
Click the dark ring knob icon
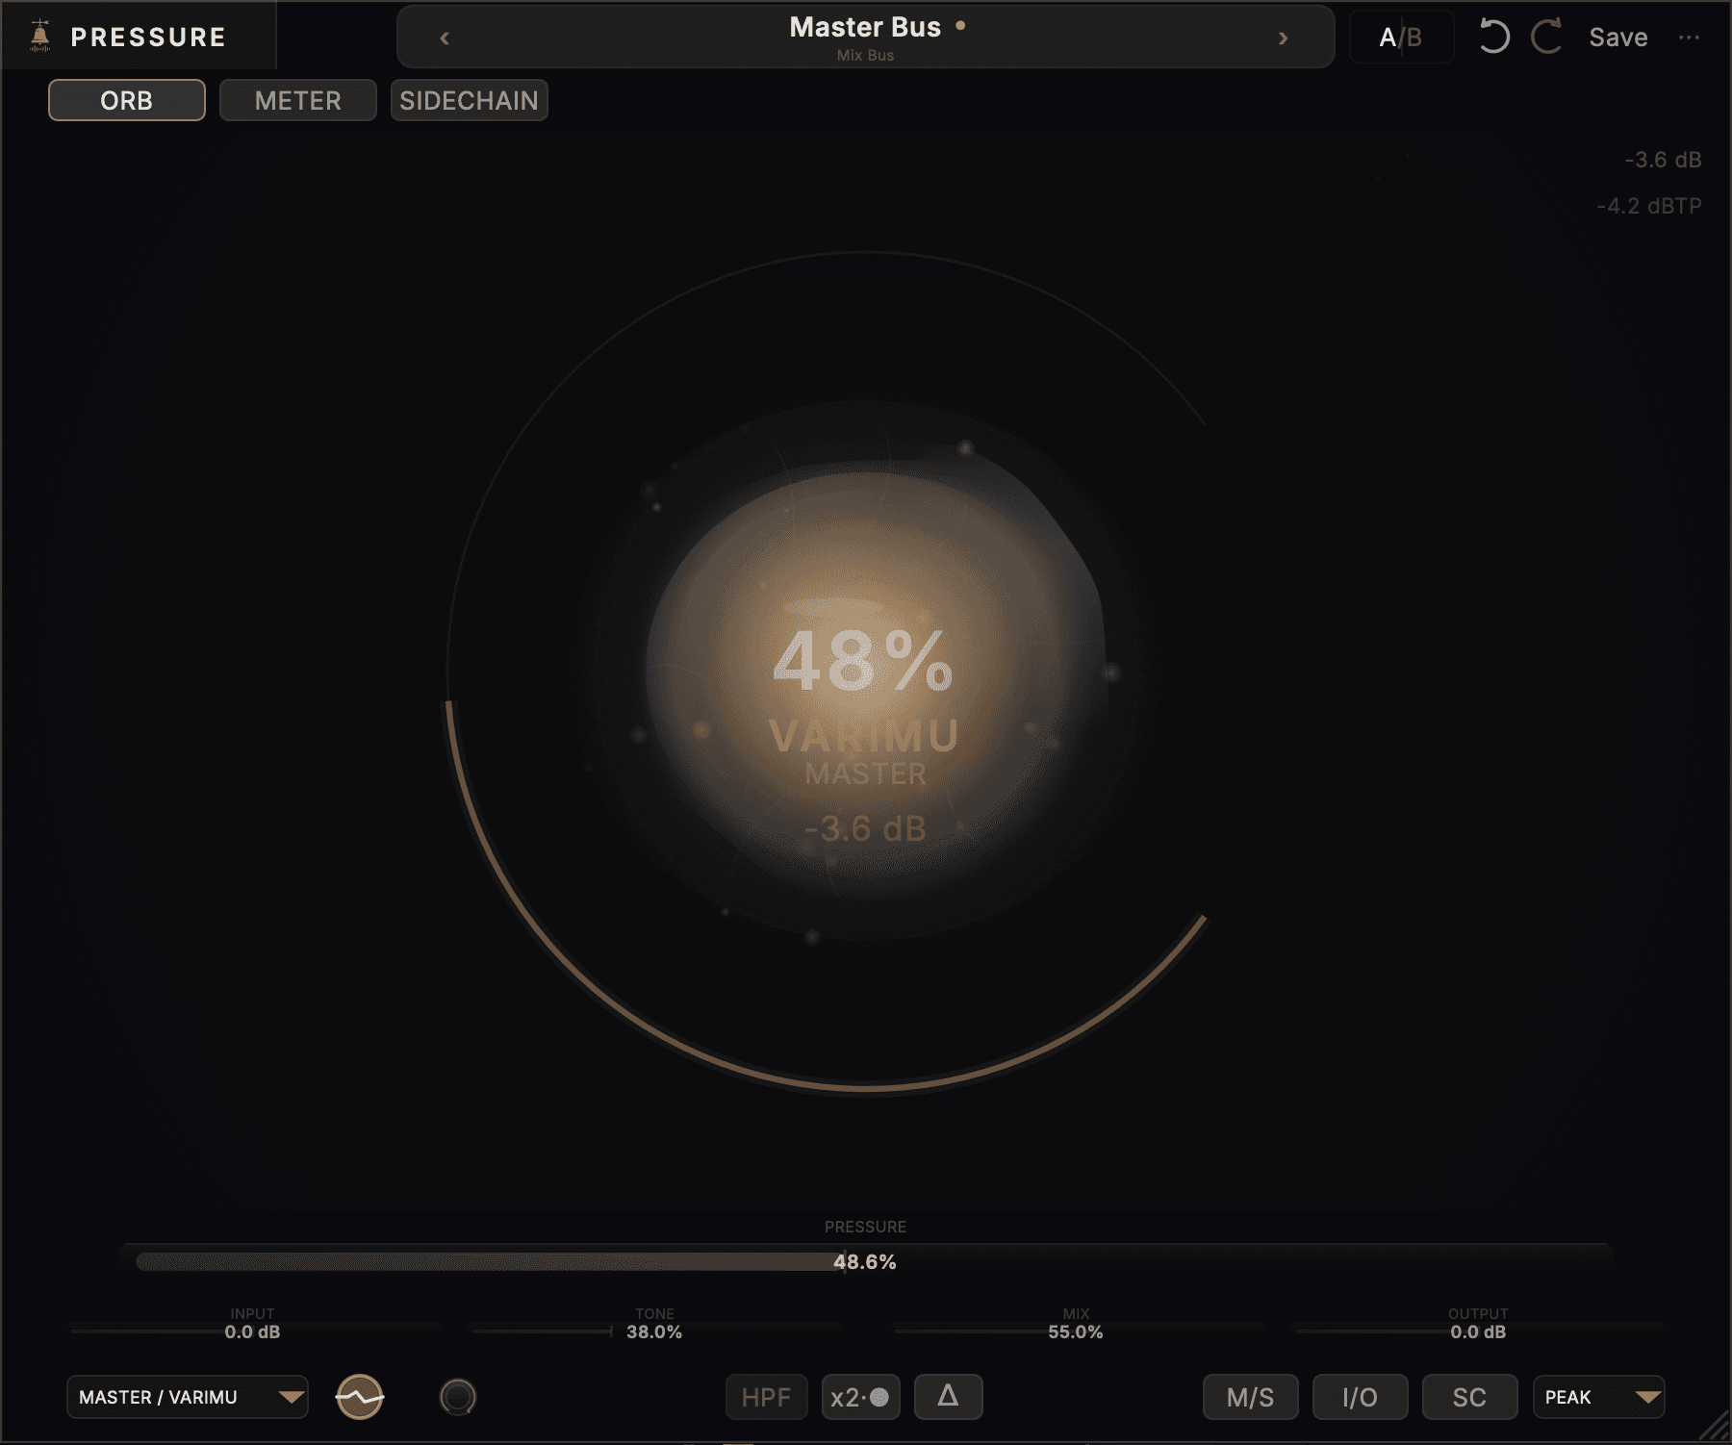[458, 1397]
